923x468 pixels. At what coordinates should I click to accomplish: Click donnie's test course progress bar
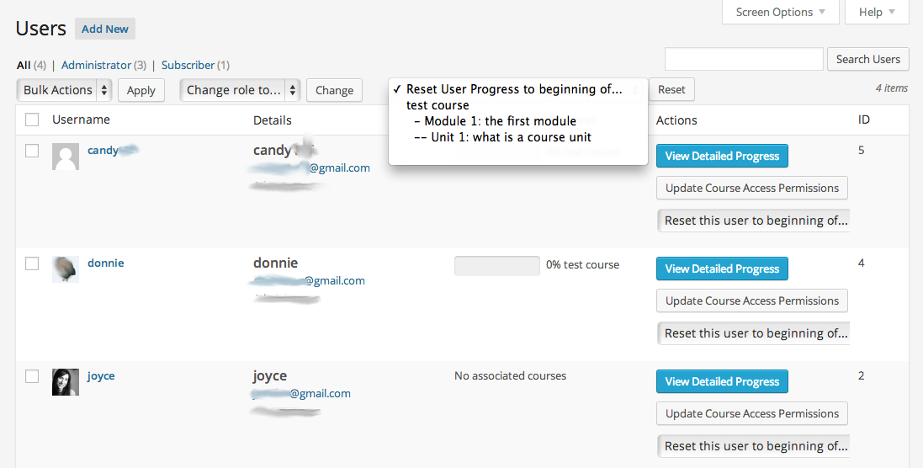tap(497, 265)
